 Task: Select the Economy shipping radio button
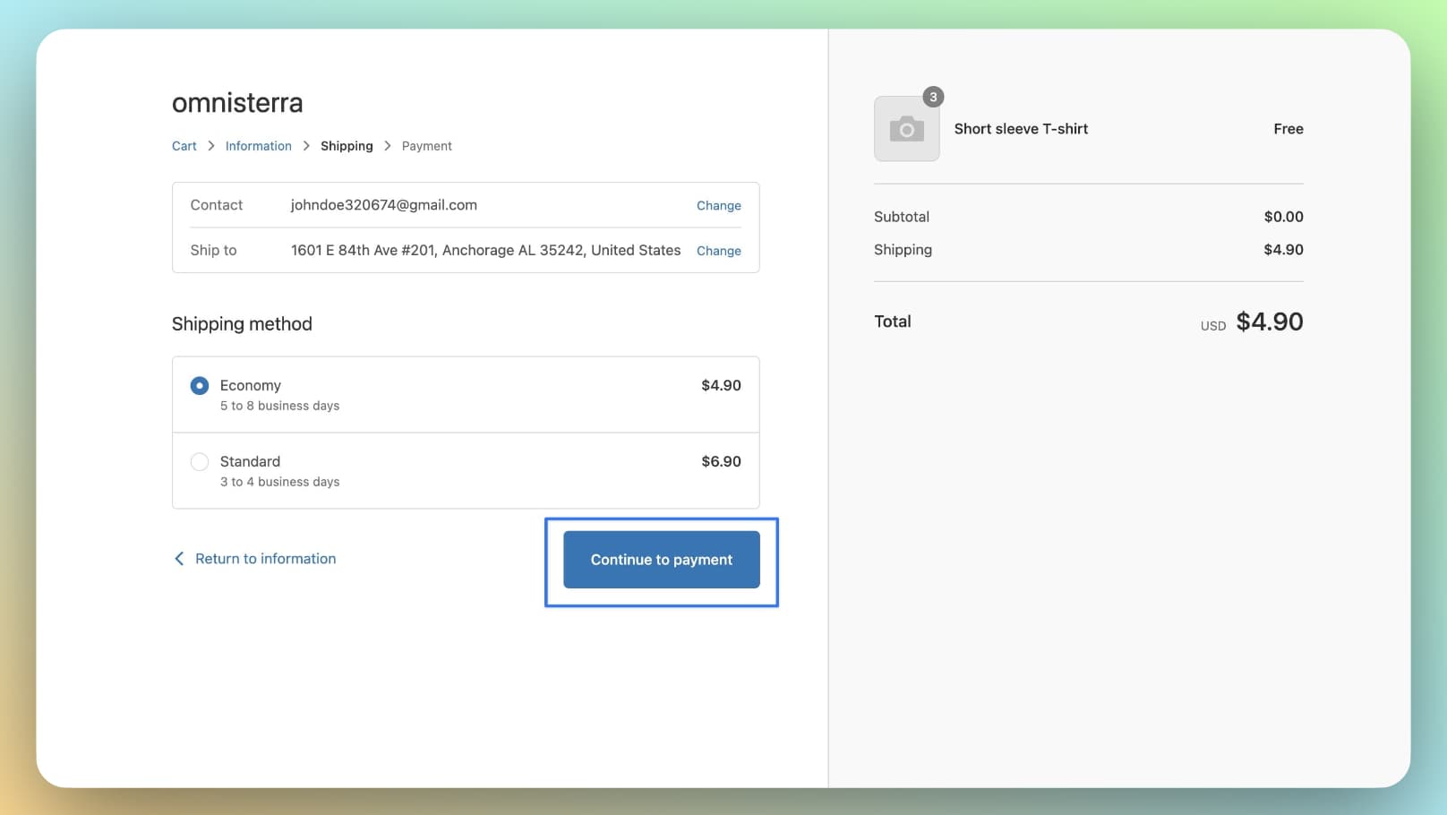pos(199,385)
